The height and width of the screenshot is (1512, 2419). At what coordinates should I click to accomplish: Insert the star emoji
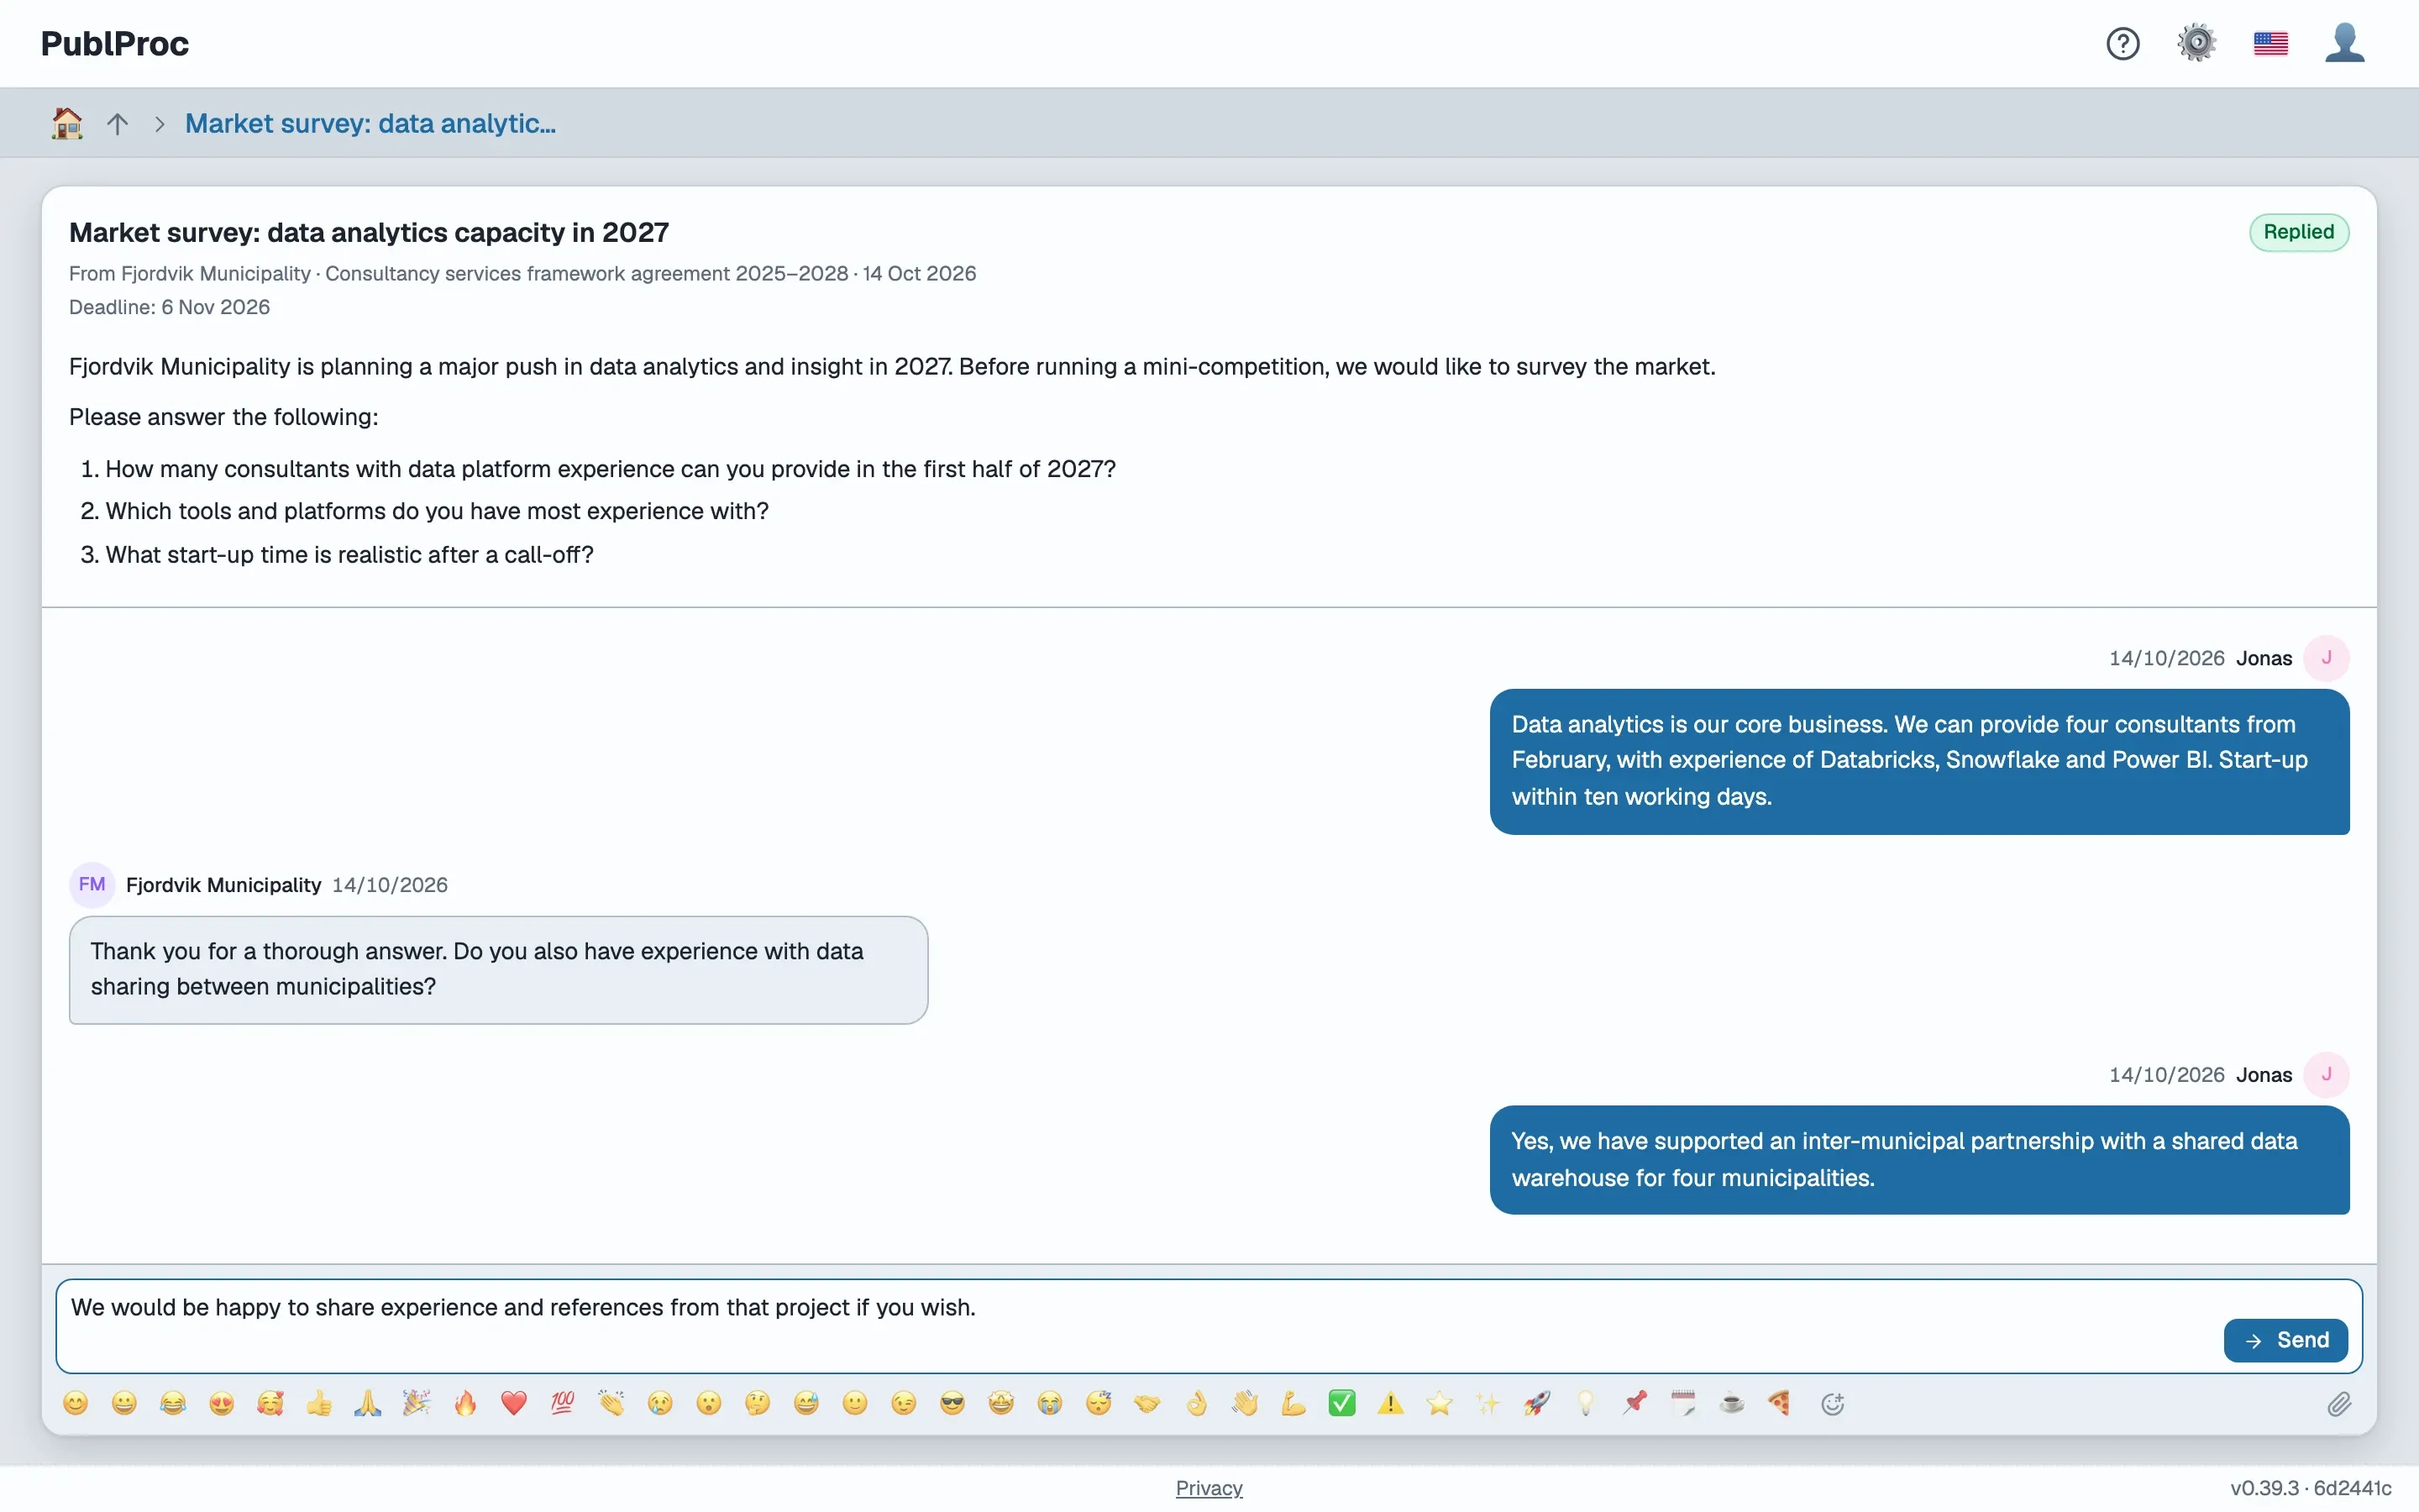(1440, 1404)
